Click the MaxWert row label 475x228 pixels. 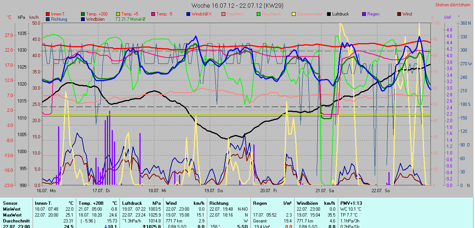point(12,215)
